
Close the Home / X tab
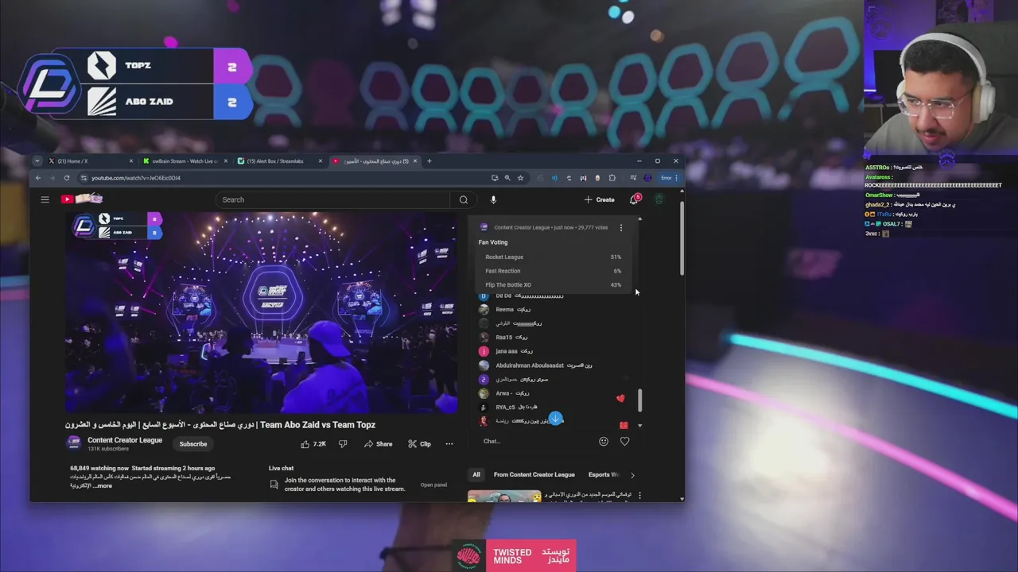(x=131, y=161)
